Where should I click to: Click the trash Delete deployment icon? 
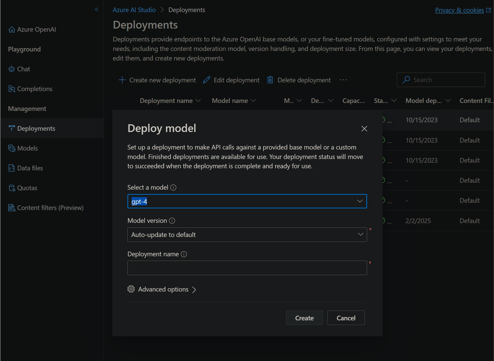click(270, 80)
